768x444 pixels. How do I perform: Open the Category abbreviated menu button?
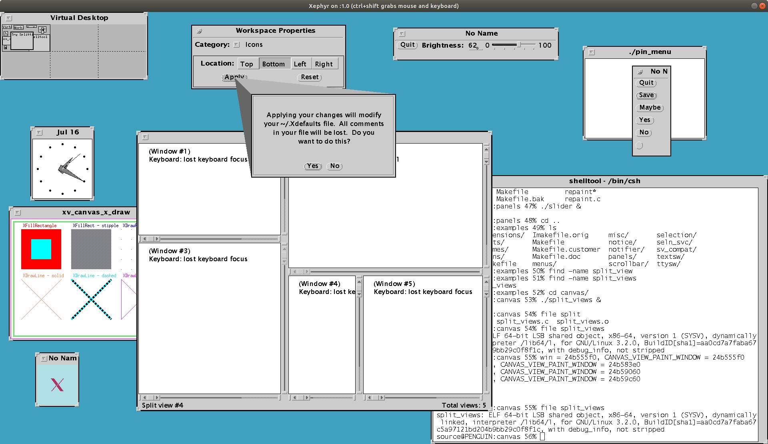[236, 45]
